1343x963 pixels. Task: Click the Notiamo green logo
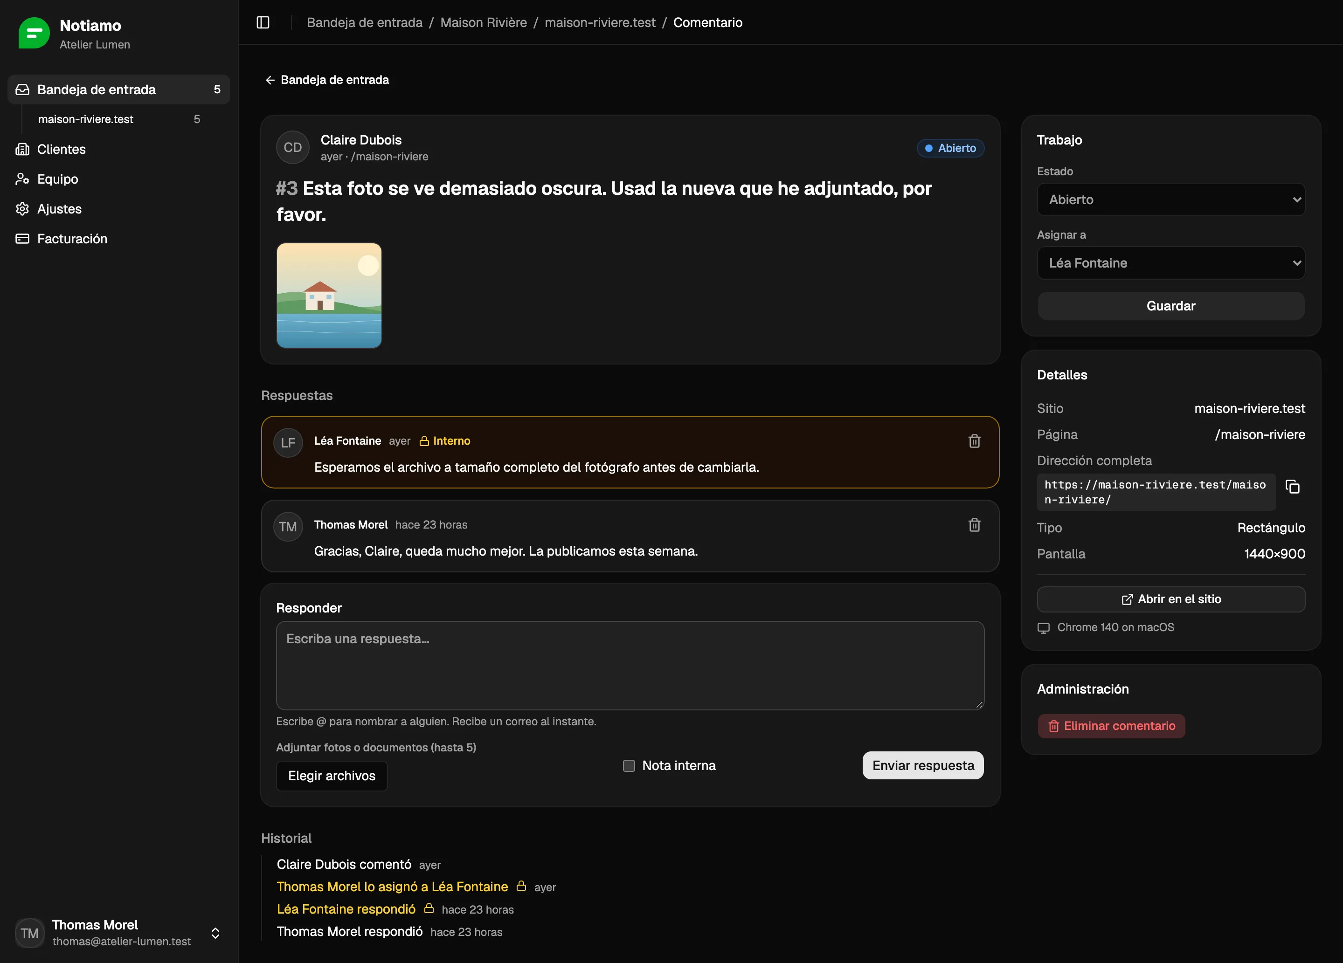[x=35, y=33]
